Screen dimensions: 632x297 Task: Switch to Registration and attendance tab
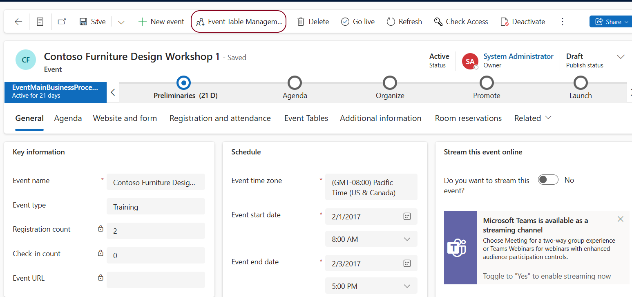(x=220, y=118)
